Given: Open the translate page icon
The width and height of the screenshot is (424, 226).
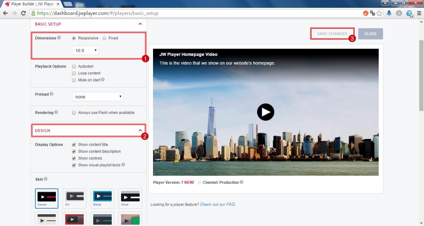Looking at the screenshot, I should point(372,13).
